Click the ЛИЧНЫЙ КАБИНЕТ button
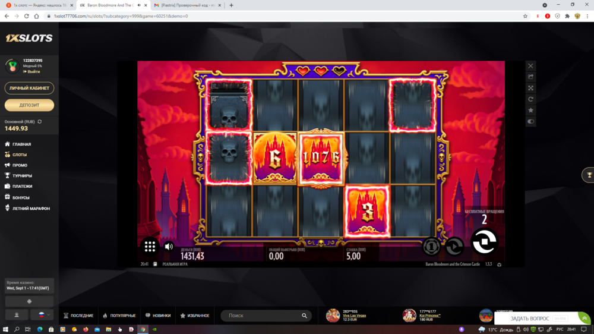 pyautogui.click(x=29, y=88)
